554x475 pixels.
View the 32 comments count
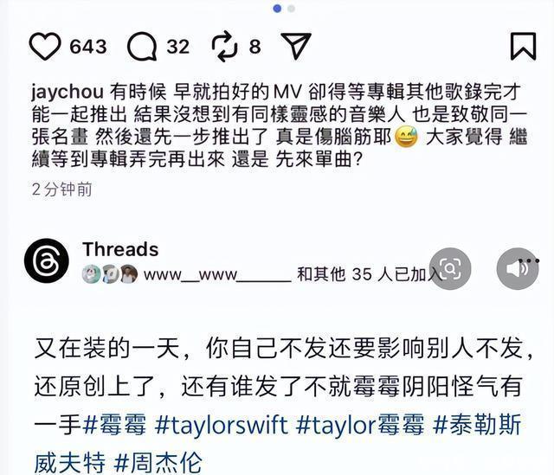(x=178, y=47)
